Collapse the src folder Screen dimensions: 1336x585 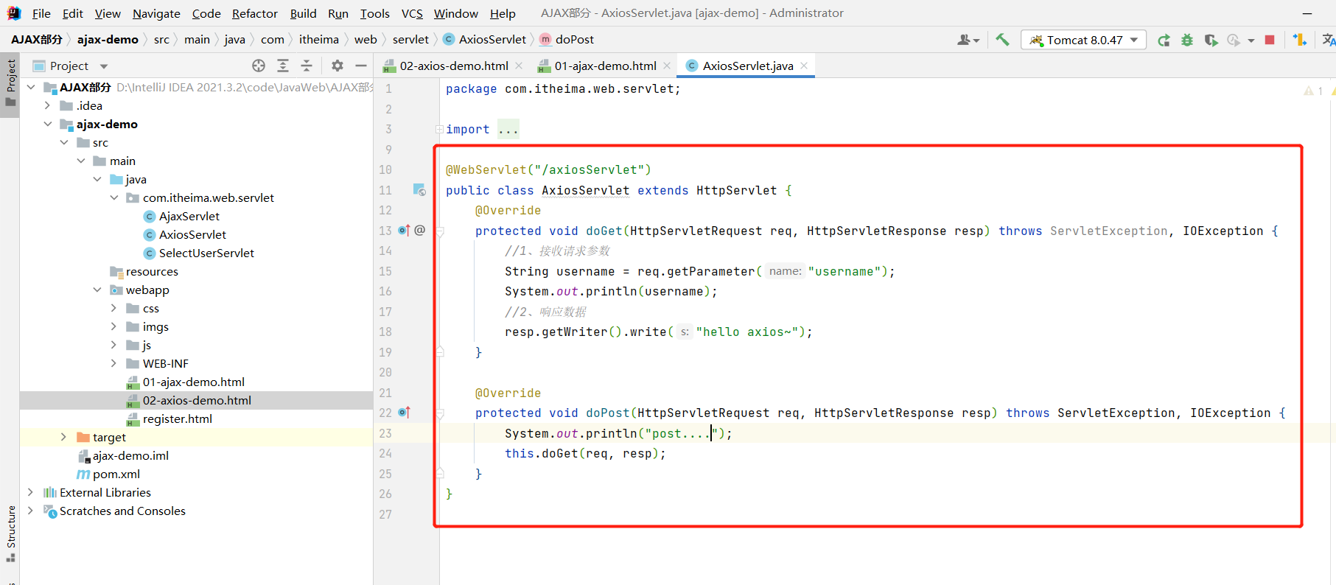[65, 142]
